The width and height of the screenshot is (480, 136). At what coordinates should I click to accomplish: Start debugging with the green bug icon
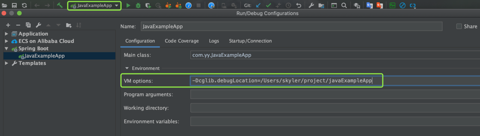click(138, 5)
